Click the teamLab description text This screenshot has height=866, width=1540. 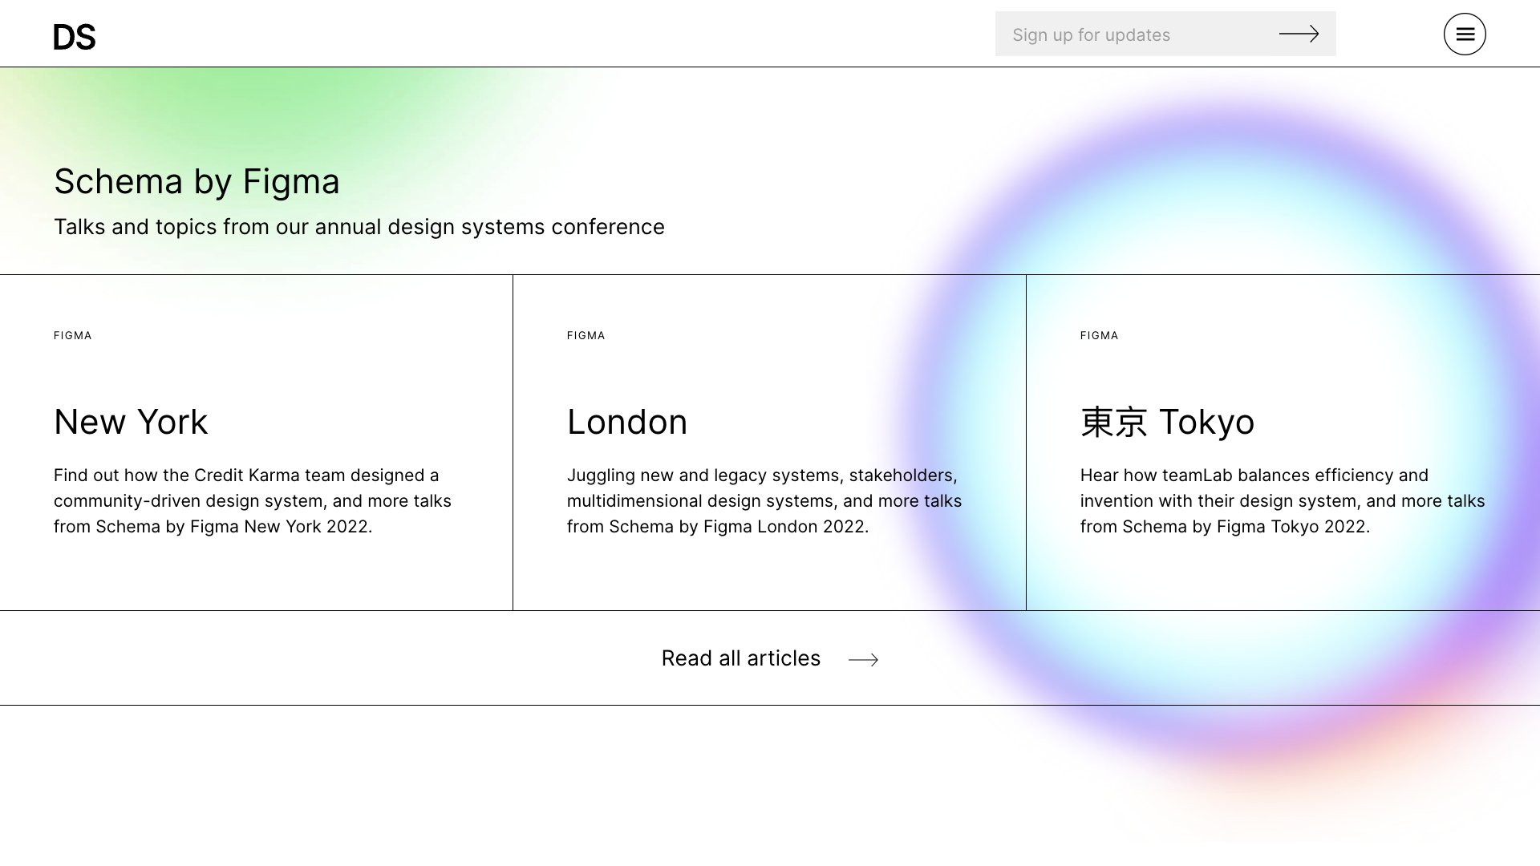tap(1283, 500)
